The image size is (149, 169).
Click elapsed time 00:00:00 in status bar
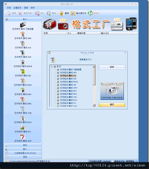click(x=107, y=161)
